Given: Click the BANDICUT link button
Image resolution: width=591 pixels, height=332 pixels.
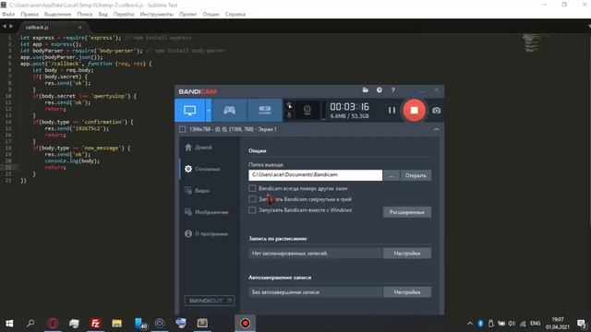Looking at the screenshot, I should [x=210, y=301].
